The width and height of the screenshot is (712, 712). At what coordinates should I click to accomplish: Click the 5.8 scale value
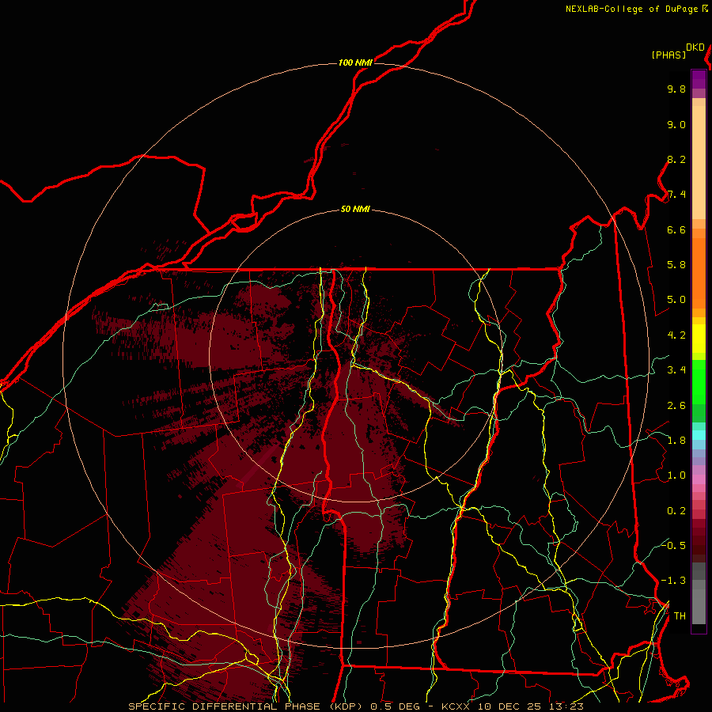676,265
